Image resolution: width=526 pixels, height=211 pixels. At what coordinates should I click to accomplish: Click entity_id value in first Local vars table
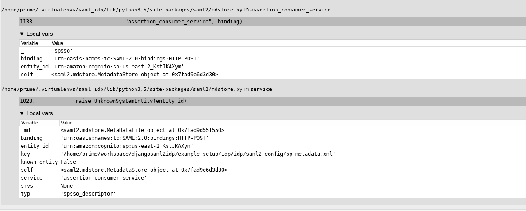tap(118, 66)
